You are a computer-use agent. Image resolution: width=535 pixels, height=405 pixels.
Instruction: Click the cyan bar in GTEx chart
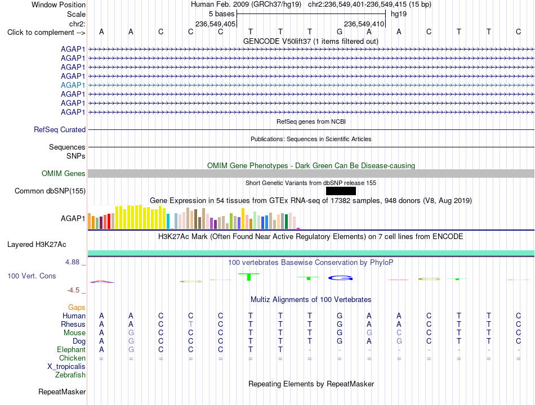tap(168, 221)
